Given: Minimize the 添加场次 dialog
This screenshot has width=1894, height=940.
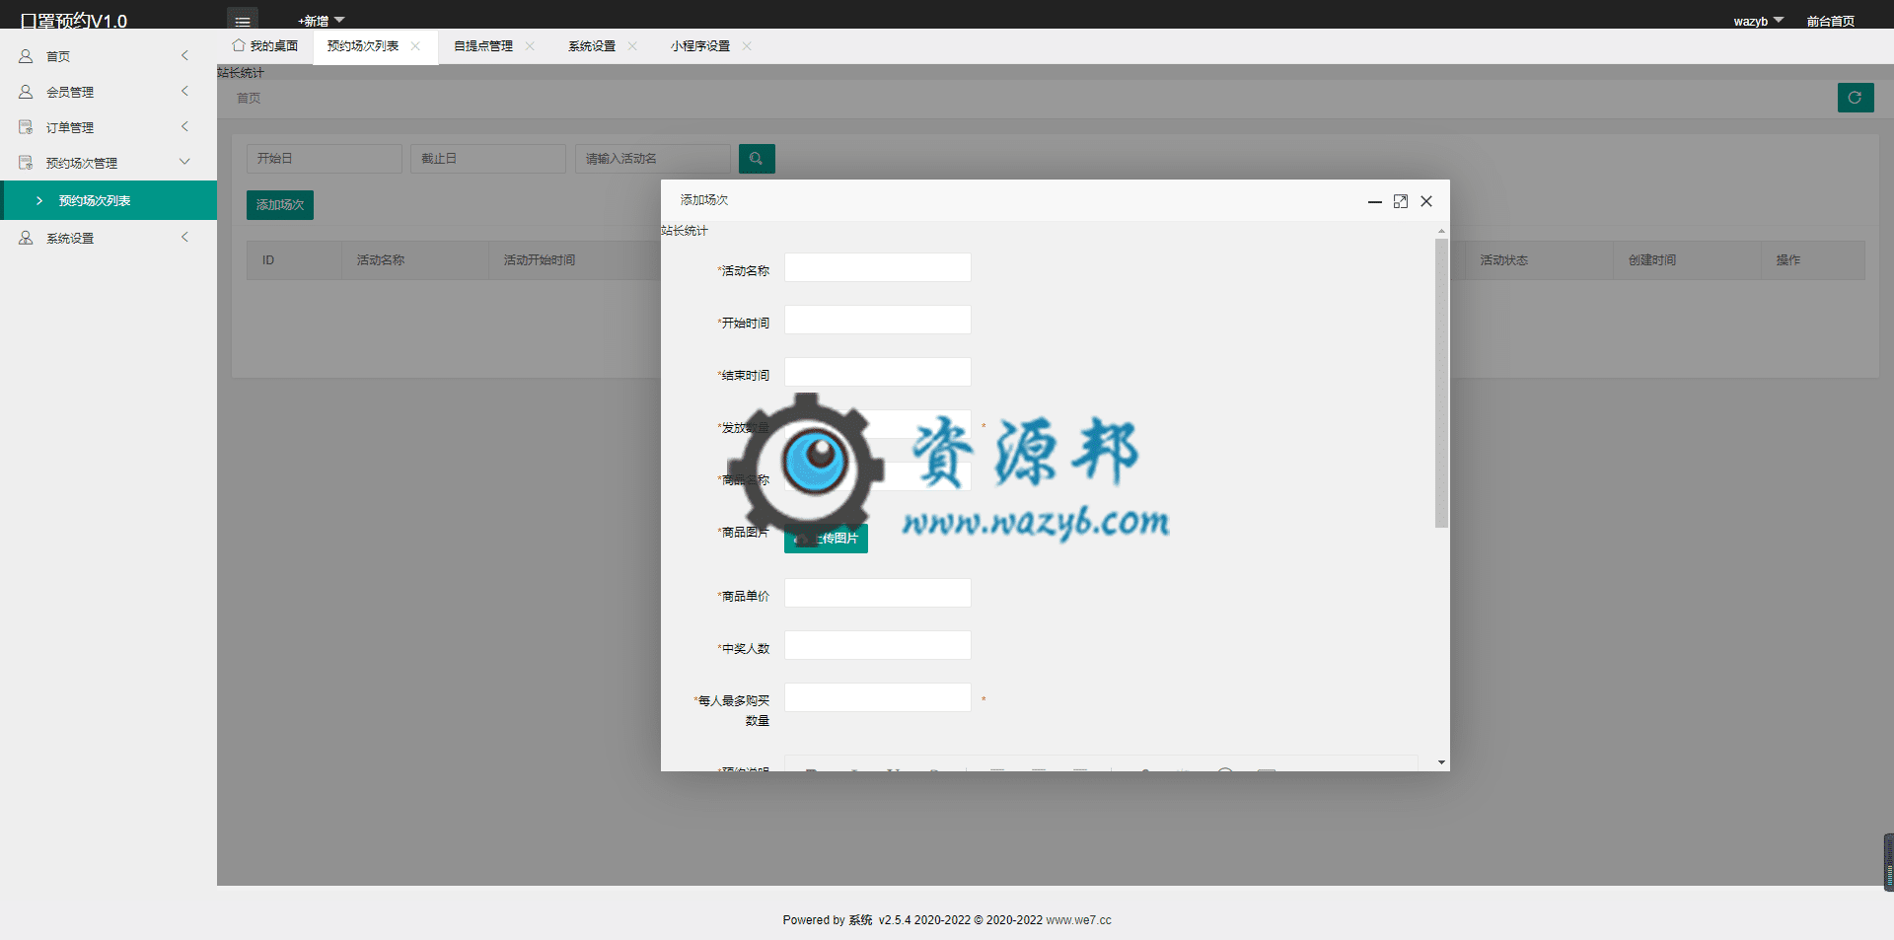Looking at the screenshot, I should pos(1374,201).
